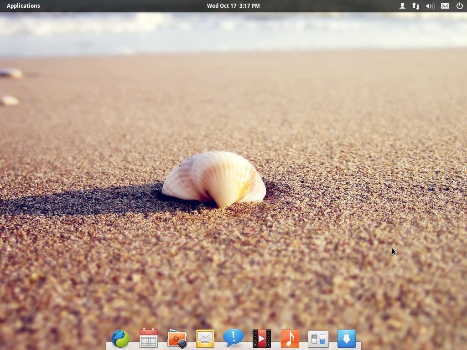Open the calendar app in the dock
Screen dimensions: 467x350
pyautogui.click(x=149, y=338)
